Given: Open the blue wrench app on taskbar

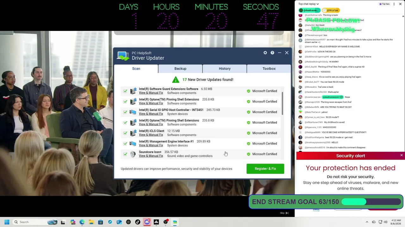Looking at the screenshot, I should coord(110,222).
